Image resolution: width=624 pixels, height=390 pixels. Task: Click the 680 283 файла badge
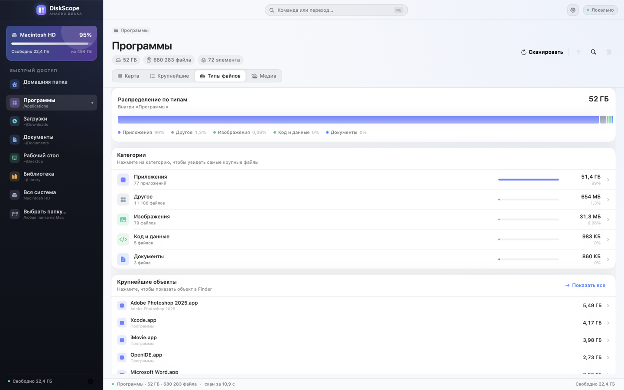click(x=169, y=60)
